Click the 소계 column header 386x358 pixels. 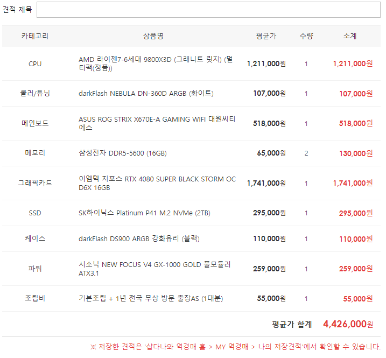click(x=349, y=36)
